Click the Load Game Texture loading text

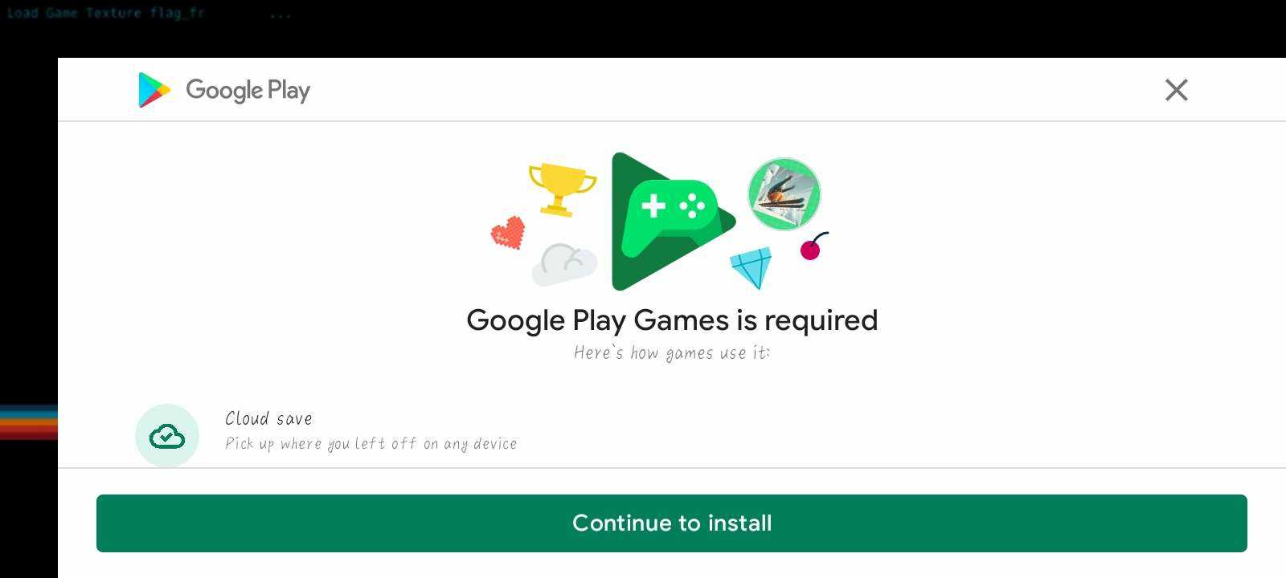pyautogui.click(x=105, y=13)
